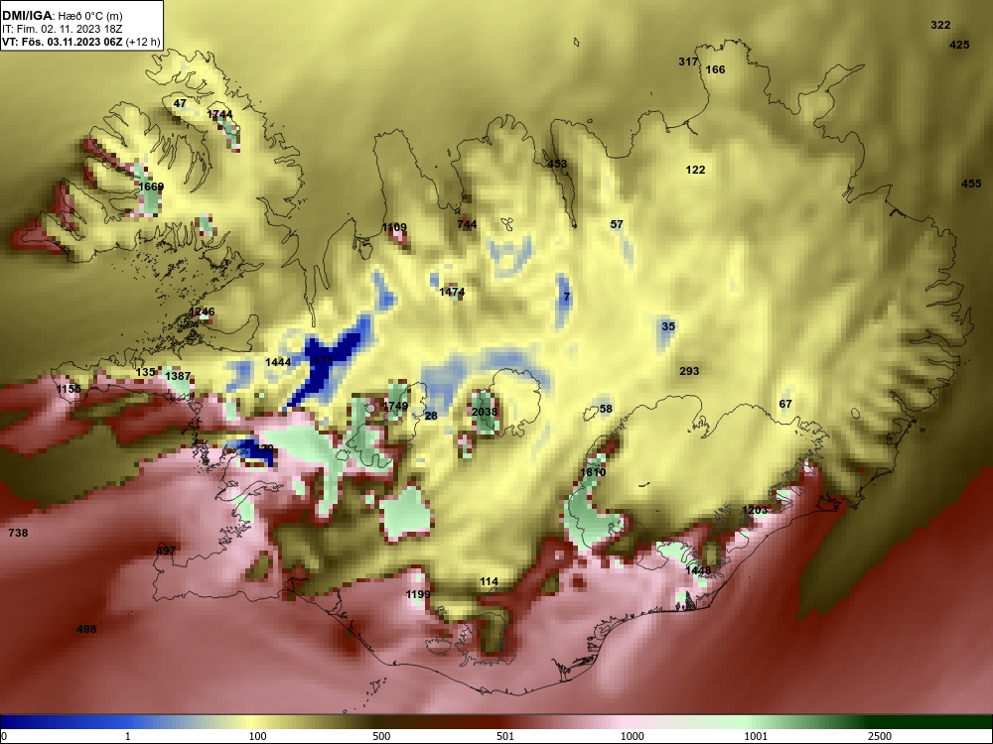This screenshot has width=993, height=744.
Task: Click the map value 1109
Action: click(x=394, y=227)
